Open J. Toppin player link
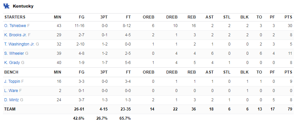The height and width of the screenshot is (123, 297). coord(12,81)
